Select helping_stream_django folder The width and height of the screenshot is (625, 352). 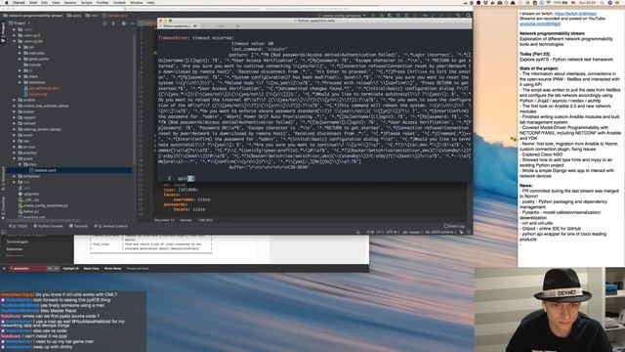(x=39, y=129)
